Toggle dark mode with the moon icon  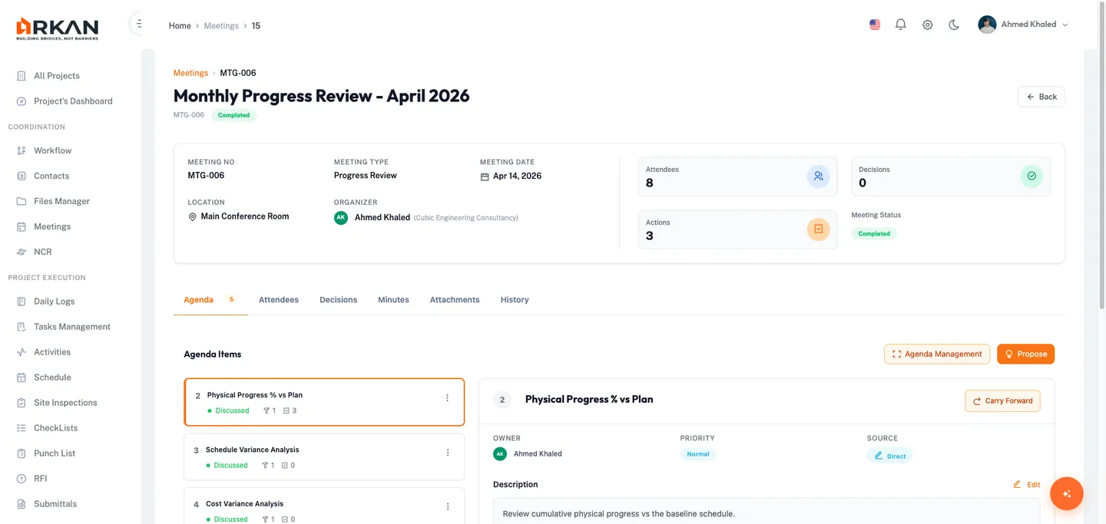[954, 25]
